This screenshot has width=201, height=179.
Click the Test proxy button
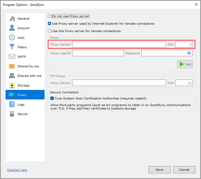(185, 64)
